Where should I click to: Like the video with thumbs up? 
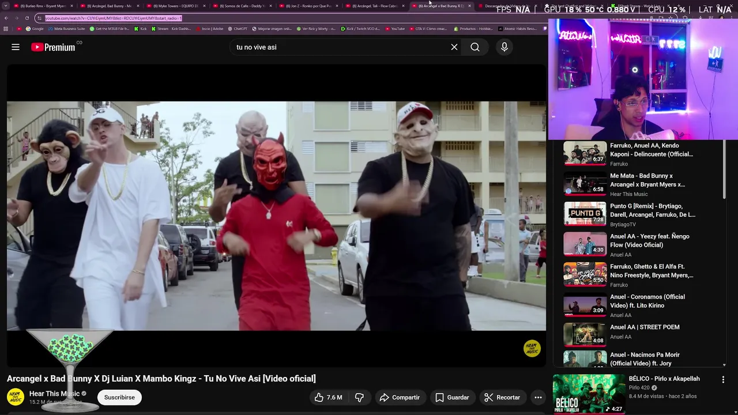tap(329, 397)
